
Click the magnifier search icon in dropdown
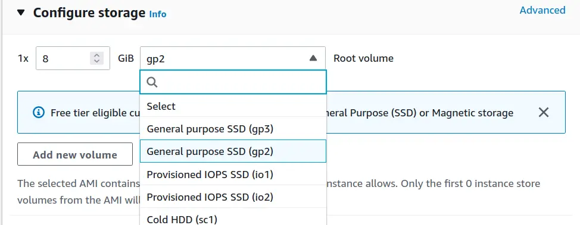click(152, 82)
